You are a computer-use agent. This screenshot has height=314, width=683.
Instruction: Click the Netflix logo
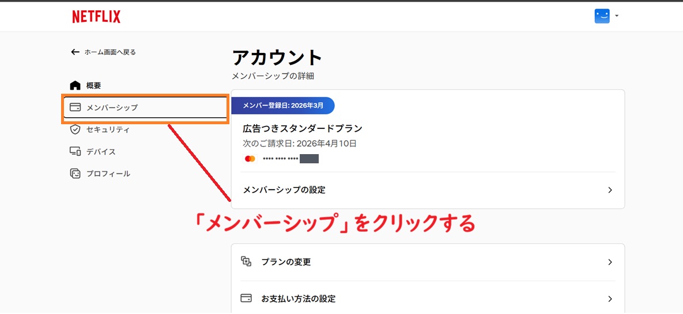(x=96, y=17)
